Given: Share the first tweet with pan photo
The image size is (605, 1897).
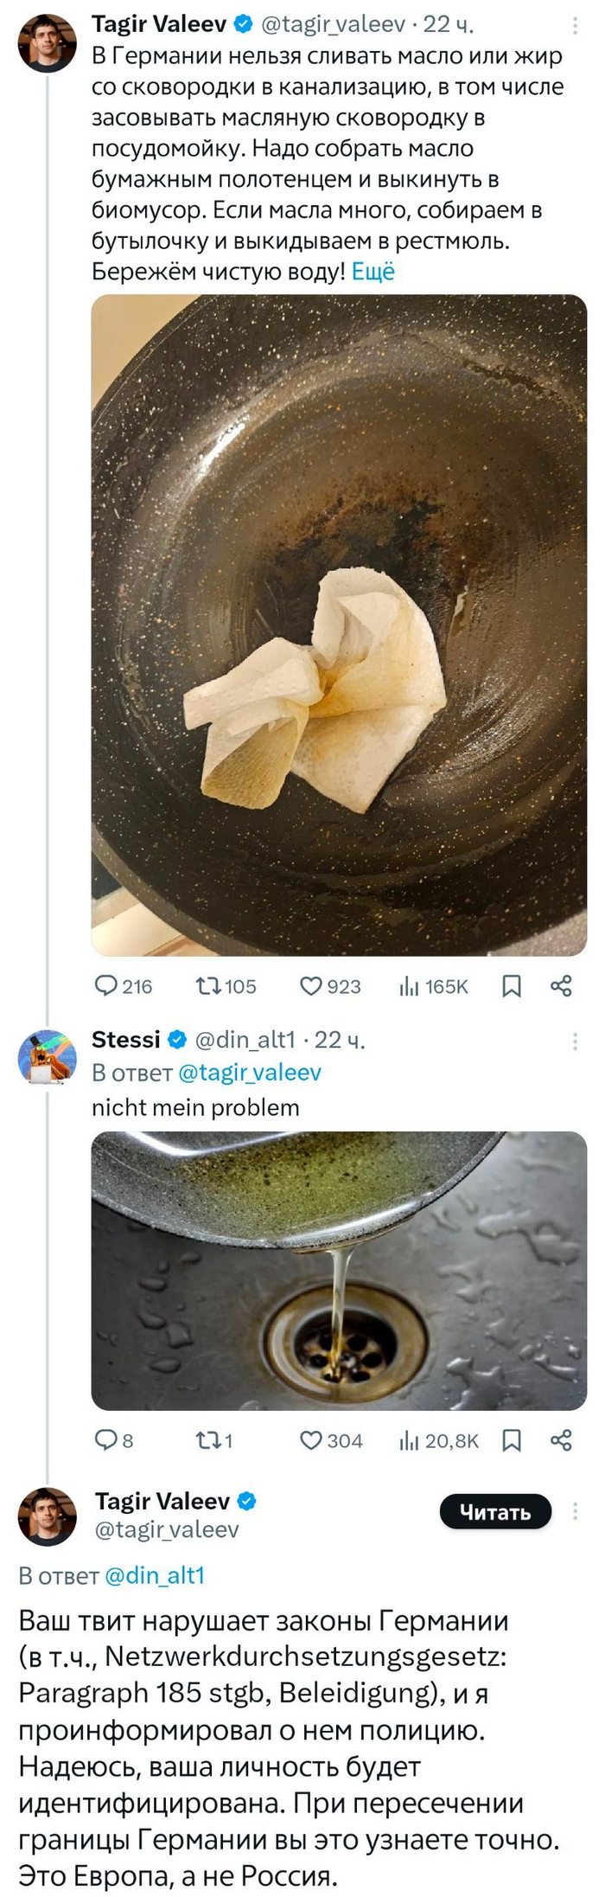Looking at the screenshot, I should 561,986.
